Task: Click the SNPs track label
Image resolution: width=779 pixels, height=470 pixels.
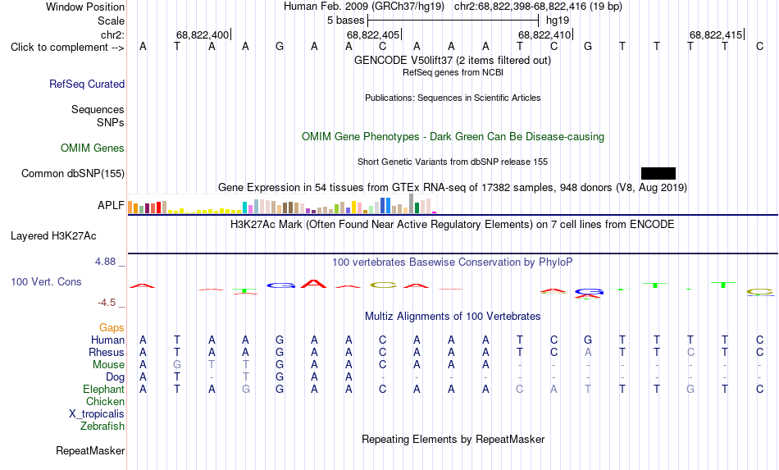Action: point(111,122)
